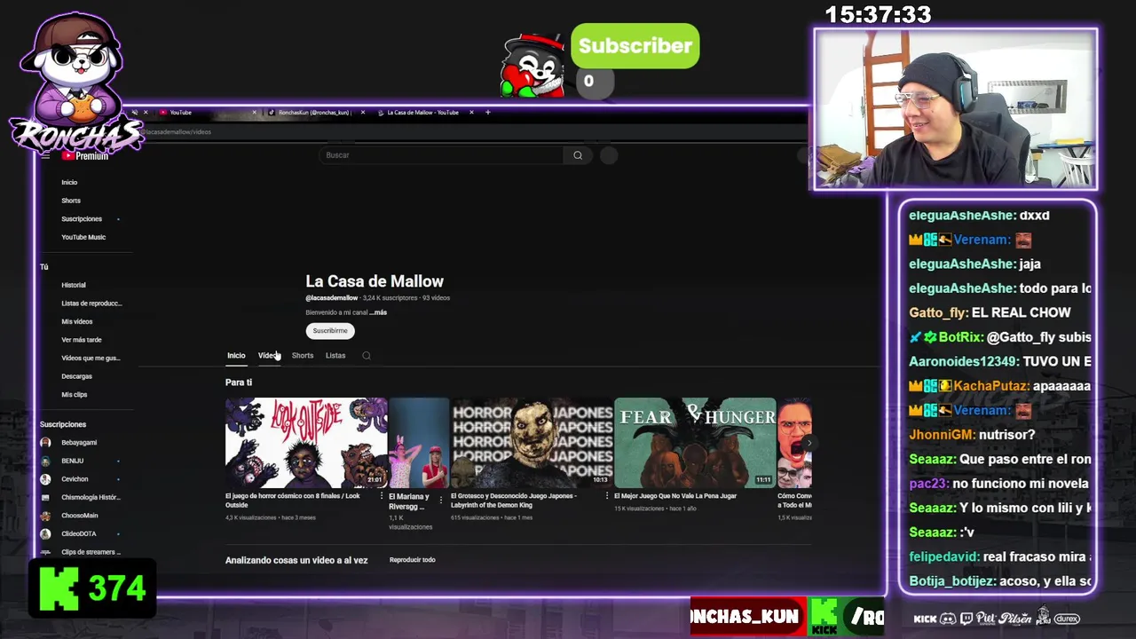The width and height of the screenshot is (1136, 639).
Task: Open Vídeos que me gus... in sidebar
Action: tap(91, 358)
